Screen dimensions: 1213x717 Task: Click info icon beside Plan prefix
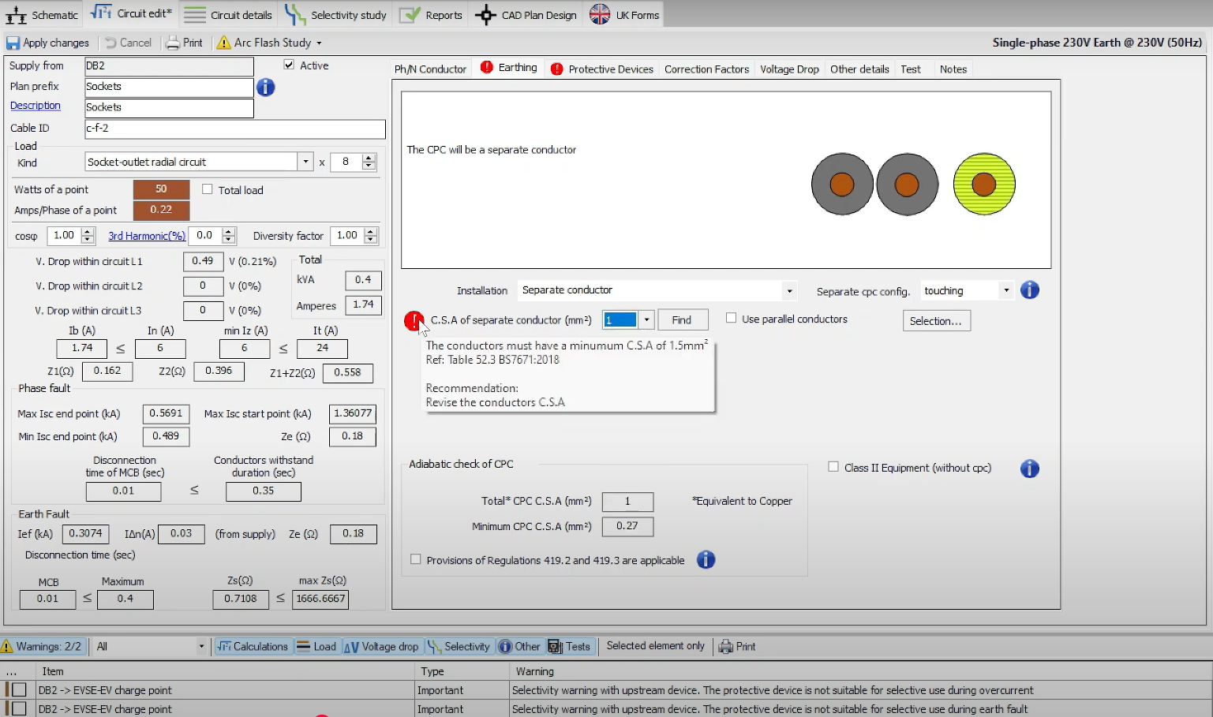pyautogui.click(x=266, y=87)
